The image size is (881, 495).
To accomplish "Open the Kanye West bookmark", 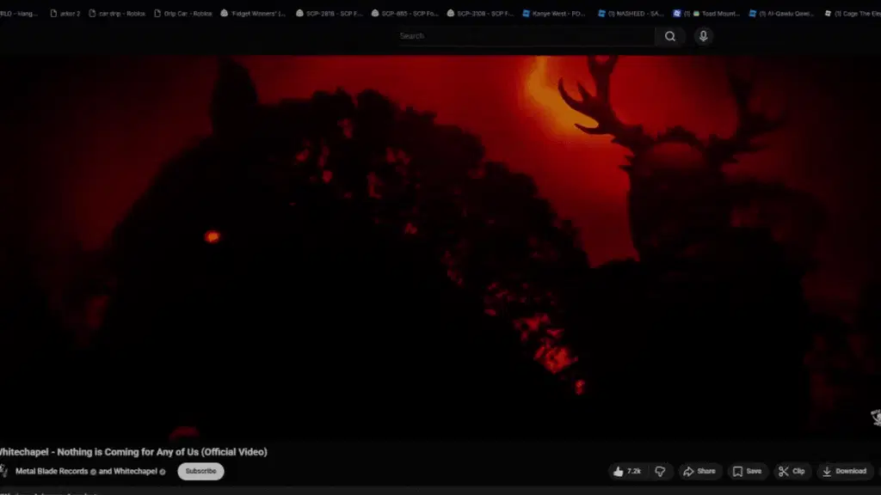I will coord(553,14).
